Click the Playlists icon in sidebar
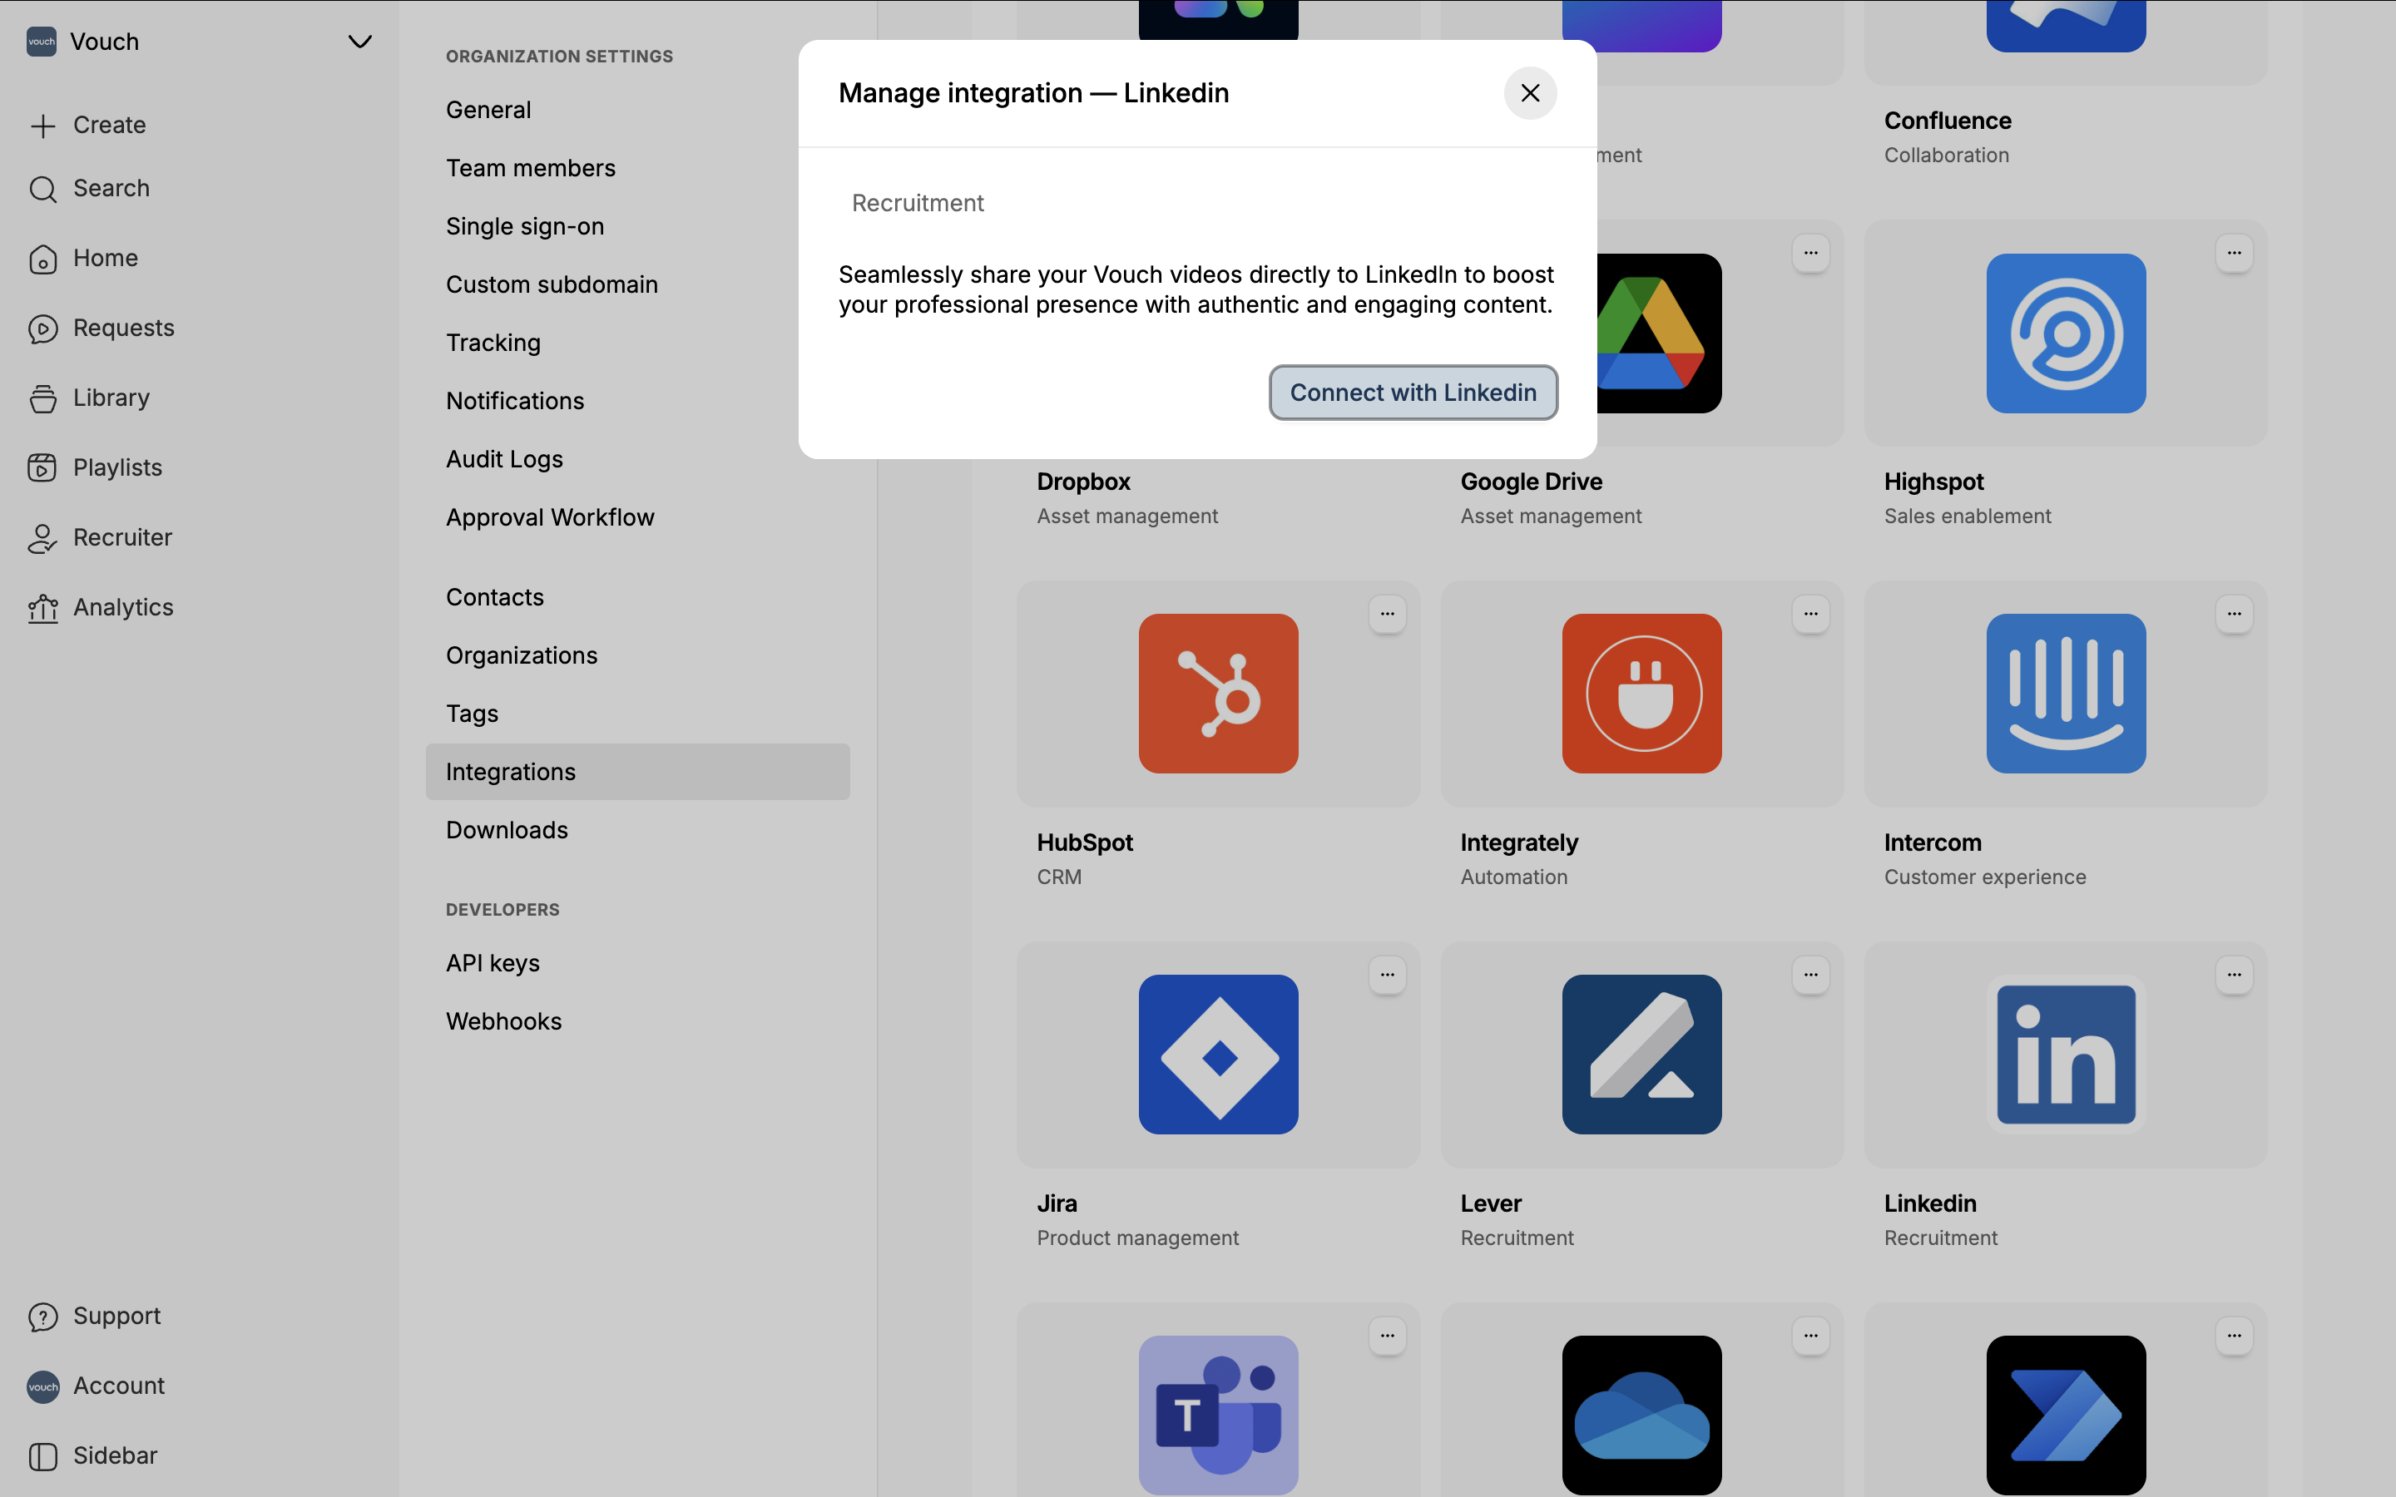This screenshot has width=2396, height=1497. tap(42, 467)
